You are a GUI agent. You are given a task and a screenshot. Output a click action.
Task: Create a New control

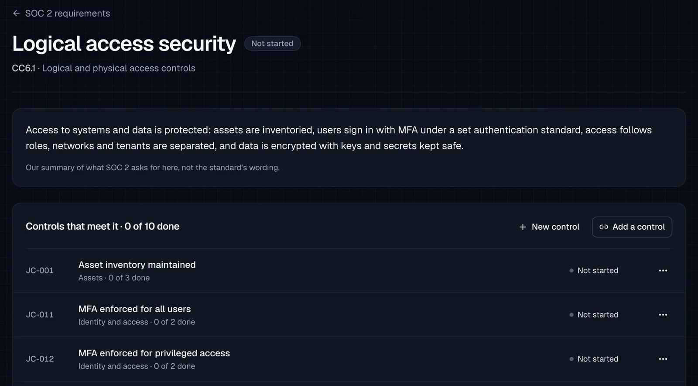549,227
